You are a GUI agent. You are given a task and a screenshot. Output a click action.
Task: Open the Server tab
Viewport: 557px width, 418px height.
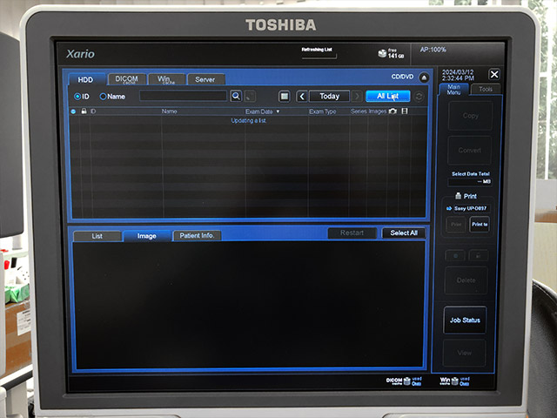pos(205,79)
